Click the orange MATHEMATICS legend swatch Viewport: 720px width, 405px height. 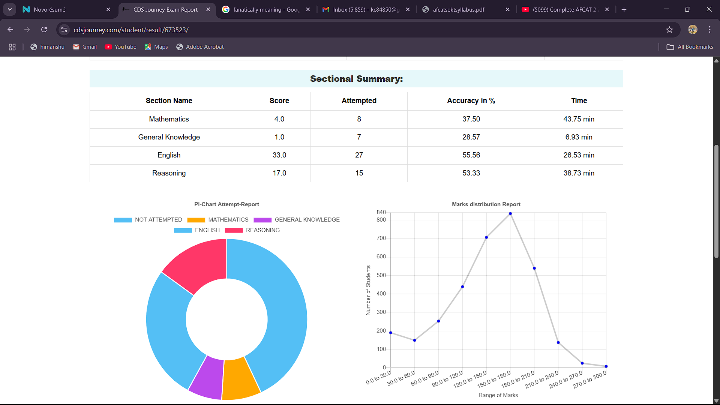coord(196,220)
